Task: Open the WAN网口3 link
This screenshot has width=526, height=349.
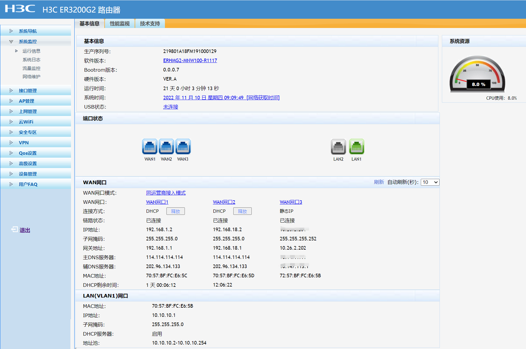Action: pyautogui.click(x=291, y=202)
